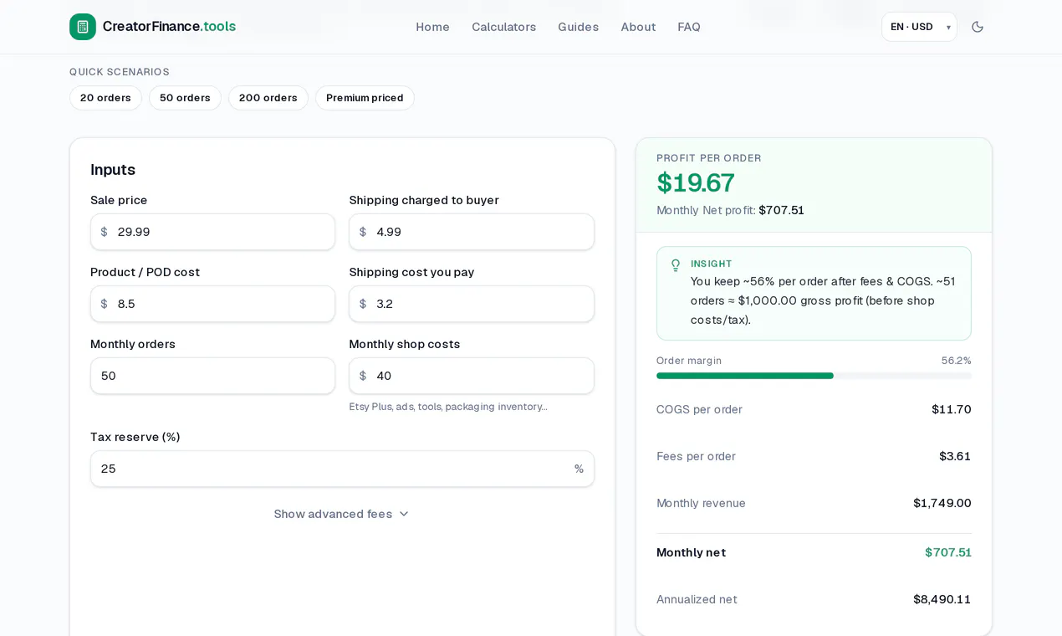
Task: Open the Calculators menu item
Action: (x=503, y=27)
